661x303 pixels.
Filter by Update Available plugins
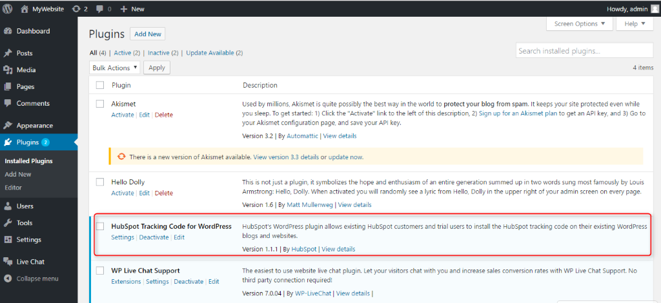point(210,53)
